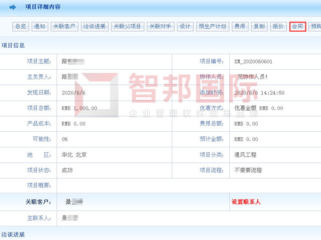Image resolution: width=321 pixels, height=240 pixels.
Task: Open the 报价 button
Action: point(278,27)
